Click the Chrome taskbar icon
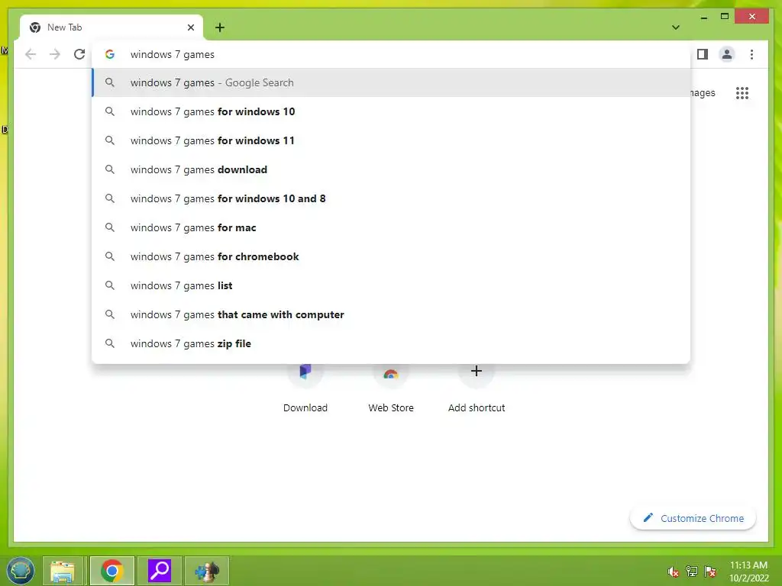This screenshot has width=782, height=586. point(112,571)
